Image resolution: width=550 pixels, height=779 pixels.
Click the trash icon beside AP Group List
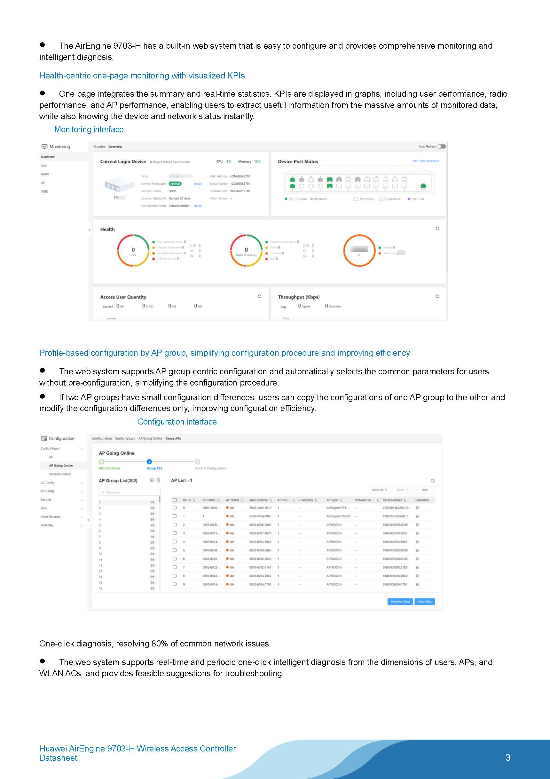[x=158, y=480]
